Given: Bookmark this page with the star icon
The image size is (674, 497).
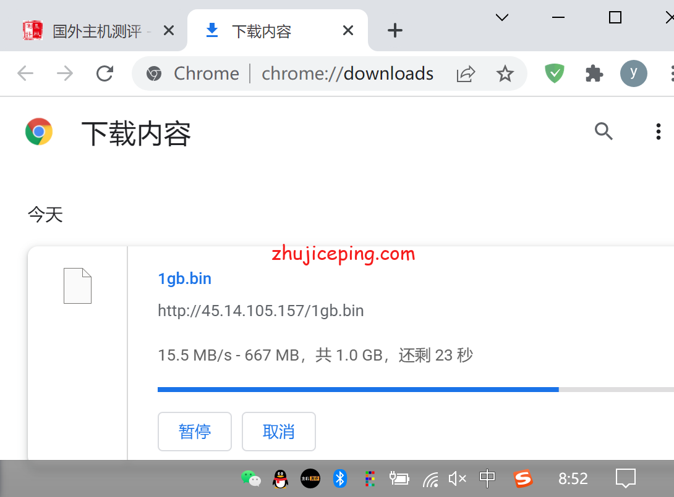Looking at the screenshot, I should (505, 74).
